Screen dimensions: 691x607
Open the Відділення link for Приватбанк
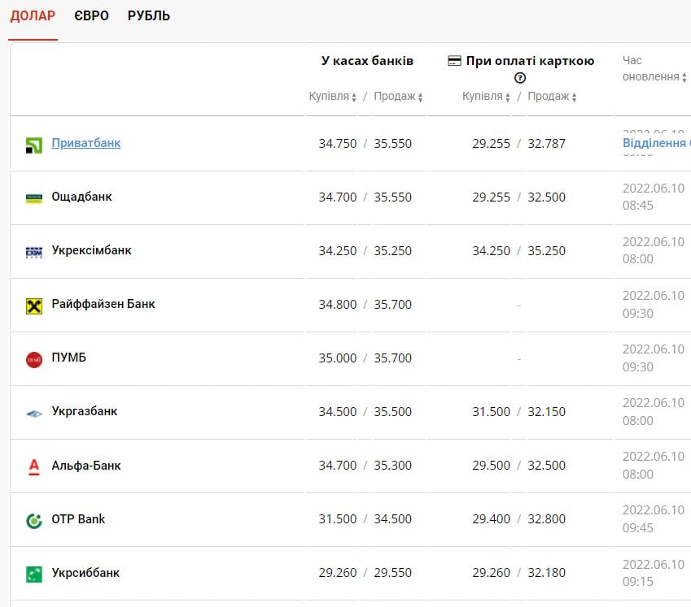[x=656, y=143]
